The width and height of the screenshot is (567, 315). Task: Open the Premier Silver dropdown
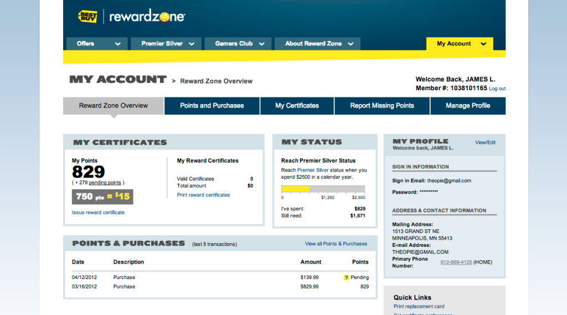(x=168, y=44)
